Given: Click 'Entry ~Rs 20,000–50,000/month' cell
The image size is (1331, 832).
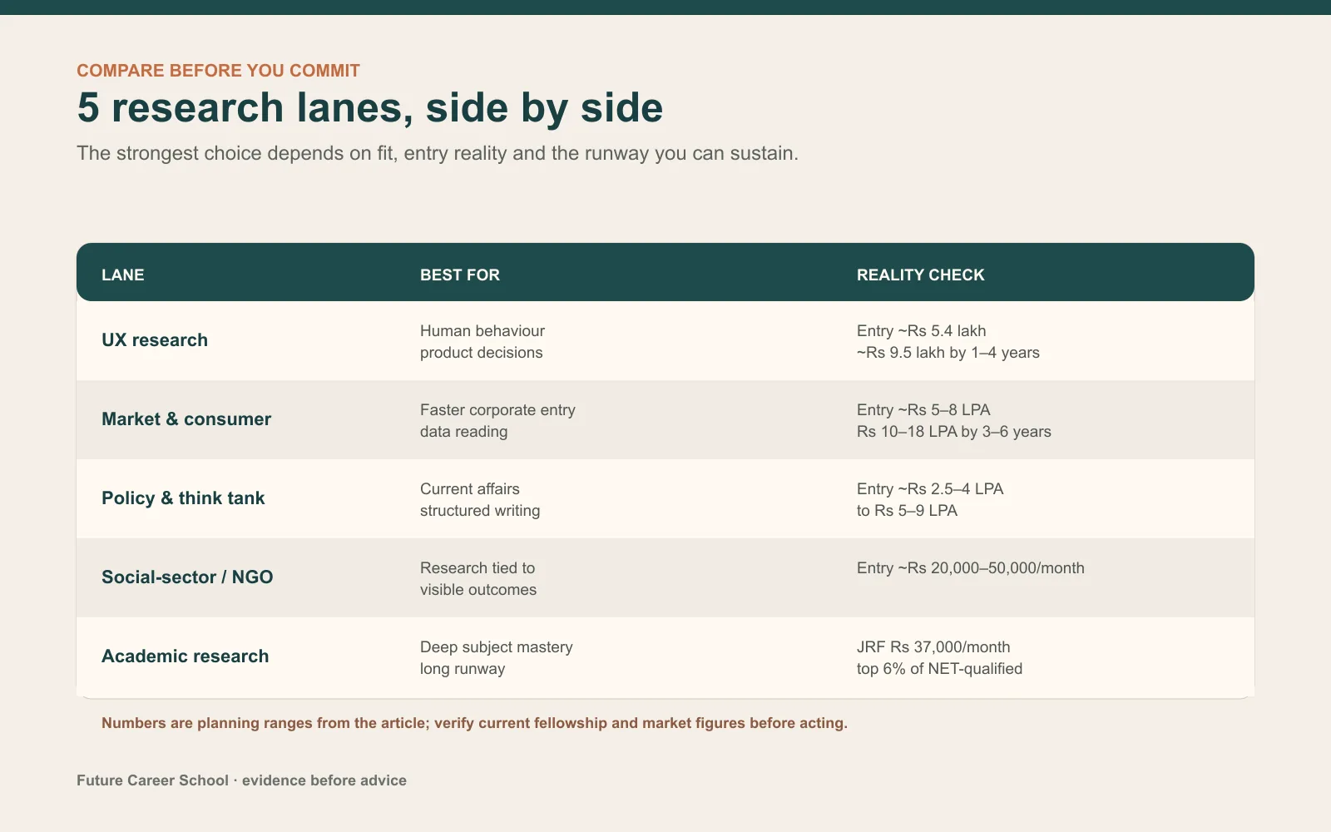Looking at the screenshot, I should (x=971, y=568).
